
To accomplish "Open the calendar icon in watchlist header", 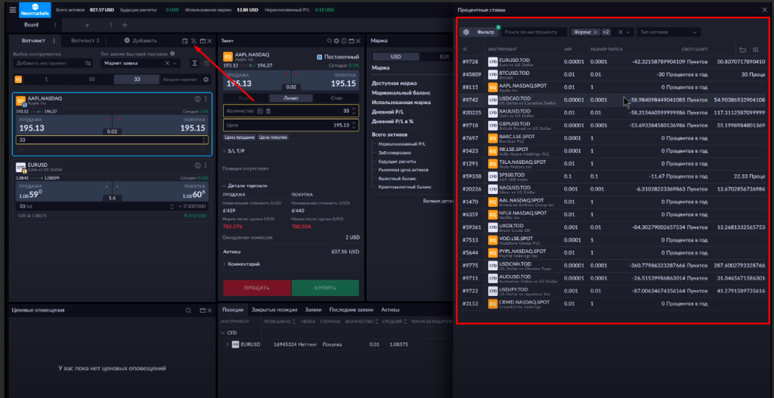I will click(x=184, y=41).
